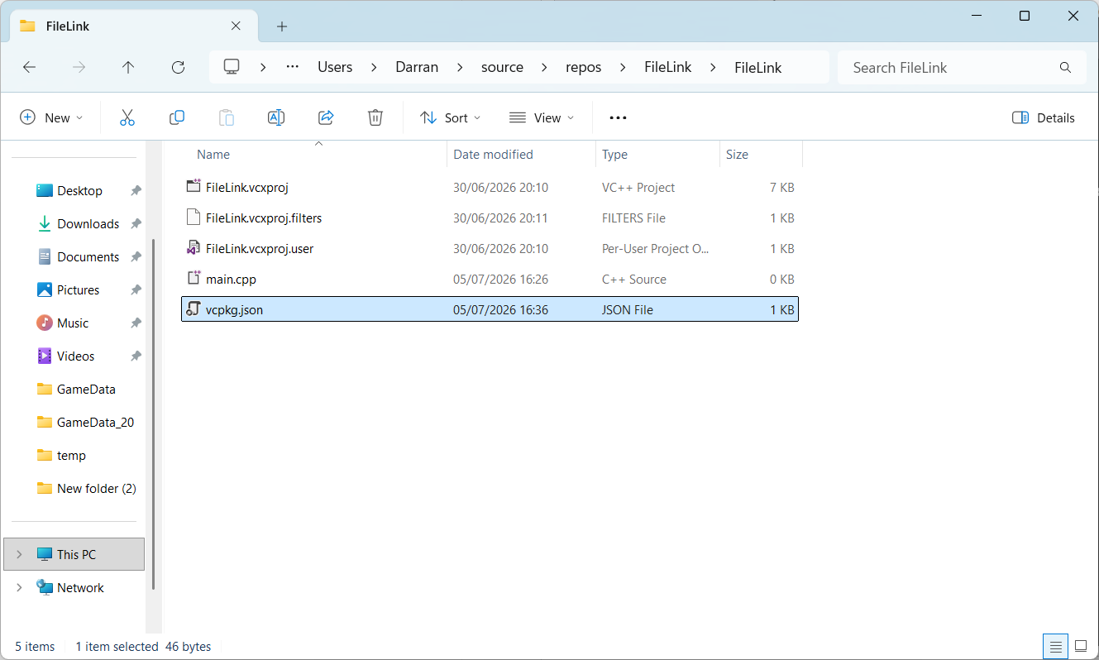
Task: Expand Network tree node
Action: [x=19, y=588]
